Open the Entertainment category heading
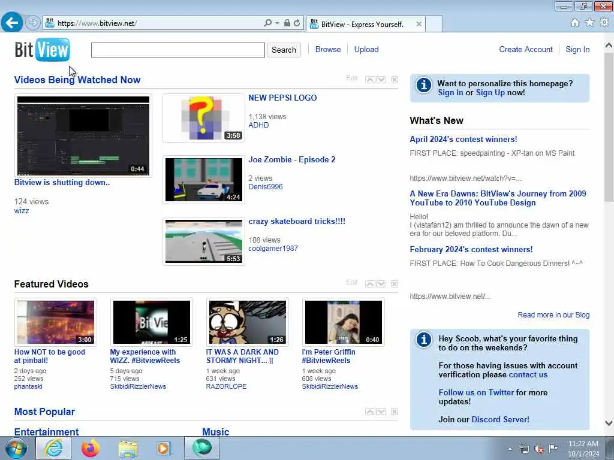The image size is (614, 460). pos(46,432)
